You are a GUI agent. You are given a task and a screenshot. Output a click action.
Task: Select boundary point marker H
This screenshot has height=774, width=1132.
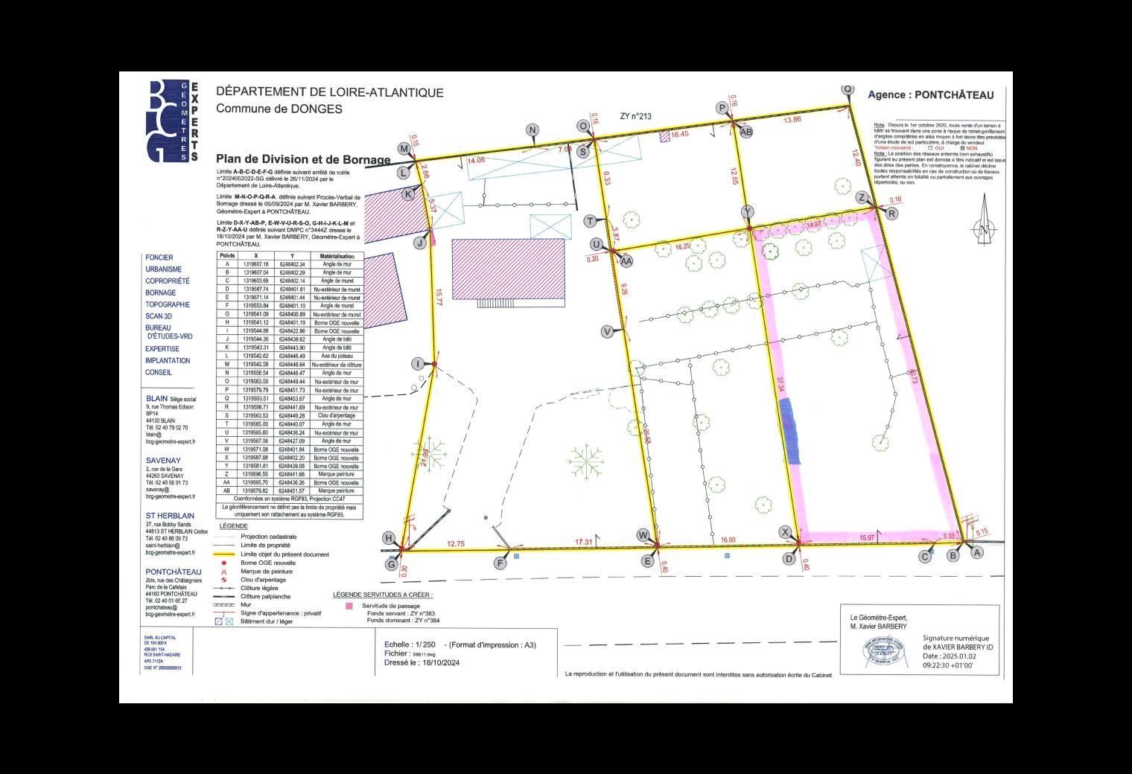(388, 538)
